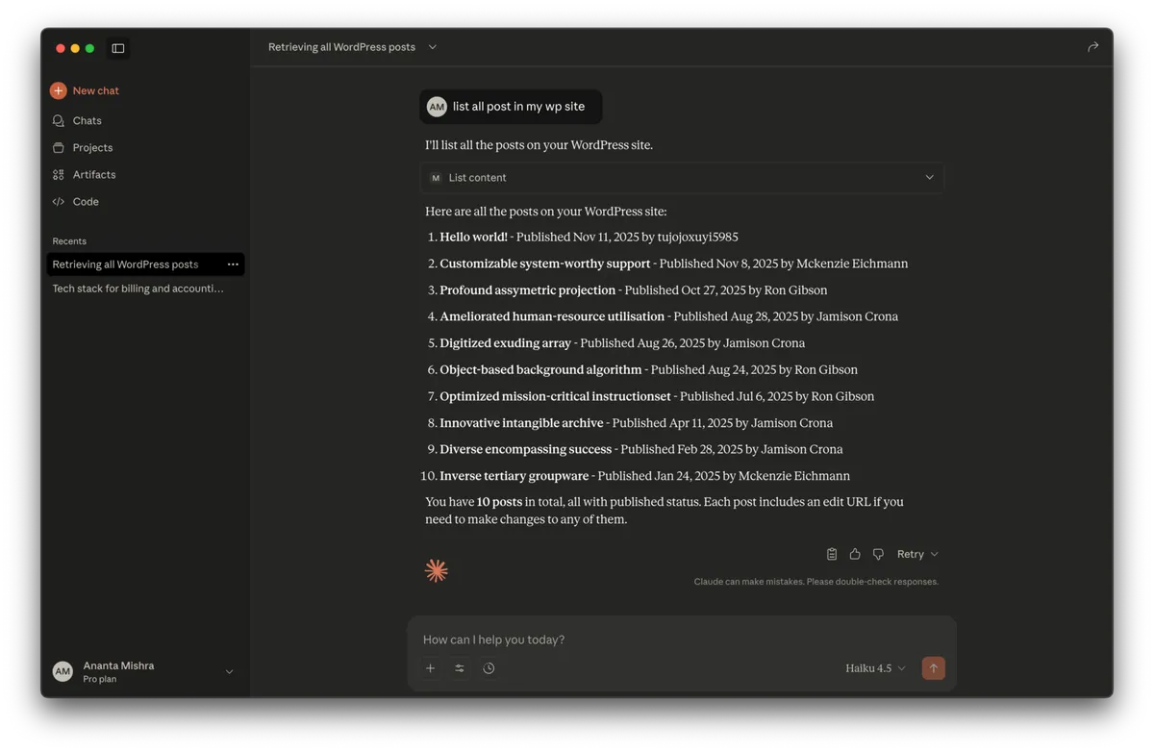Viewport: 1154px width, 752px height.
Task: Click Innovative intangible archive post title
Action: coord(521,423)
